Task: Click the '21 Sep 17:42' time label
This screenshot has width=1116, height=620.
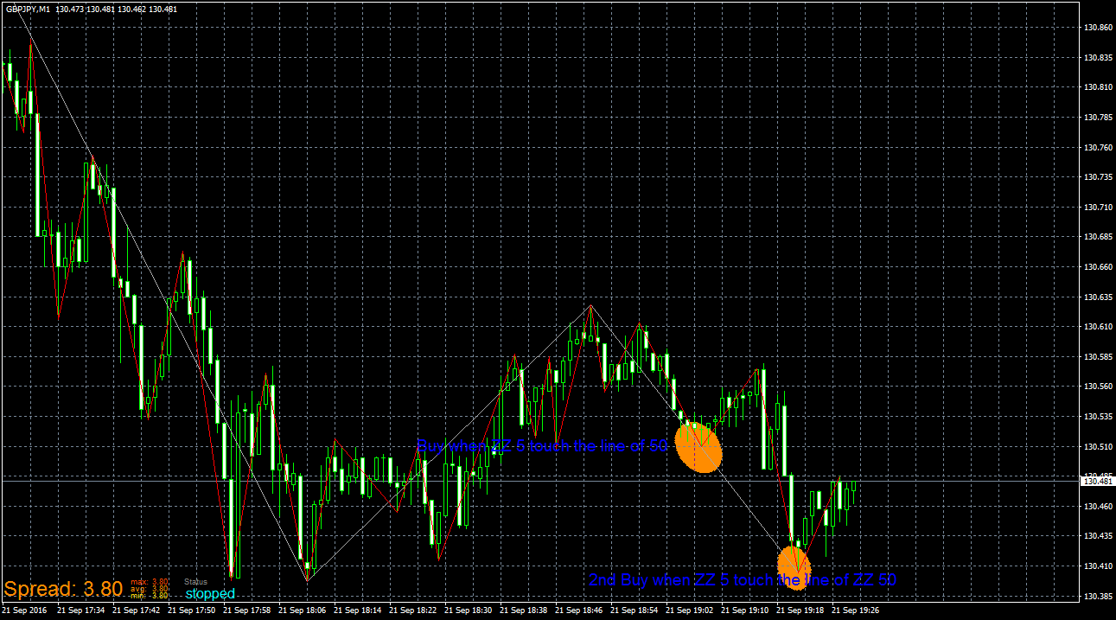Action: 136,610
